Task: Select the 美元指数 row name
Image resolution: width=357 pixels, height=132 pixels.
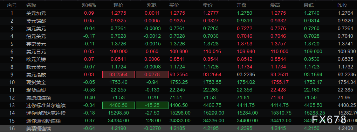Action: click(36, 75)
